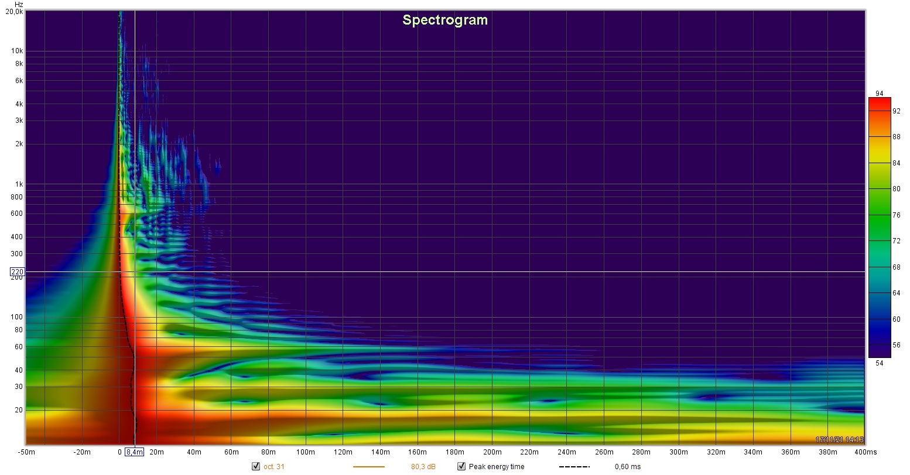910x475 pixels.
Task: Click the 0 time axis label
Action: pos(119,452)
